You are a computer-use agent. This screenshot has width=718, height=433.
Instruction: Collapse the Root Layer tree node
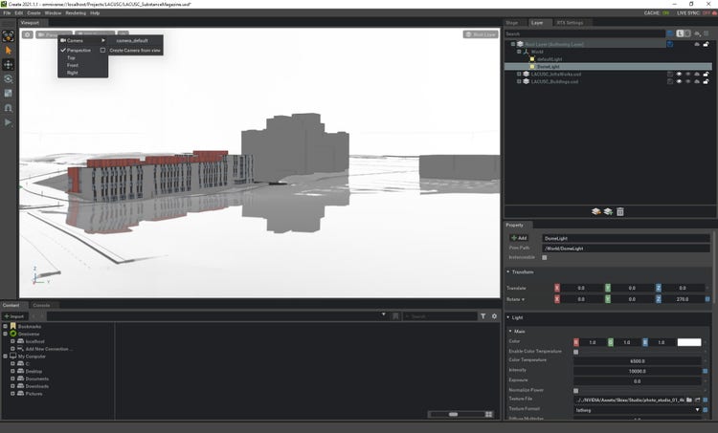pos(513,44)
